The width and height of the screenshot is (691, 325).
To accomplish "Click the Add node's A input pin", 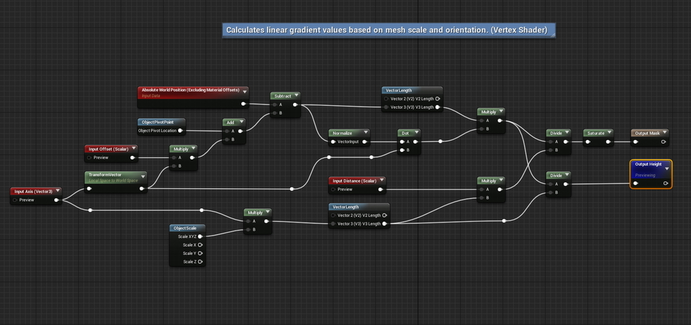I will click(x=226, y=131).
